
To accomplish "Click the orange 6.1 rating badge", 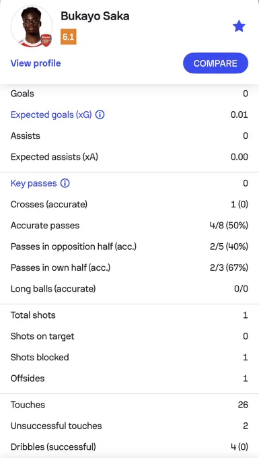I will [69, 37].
